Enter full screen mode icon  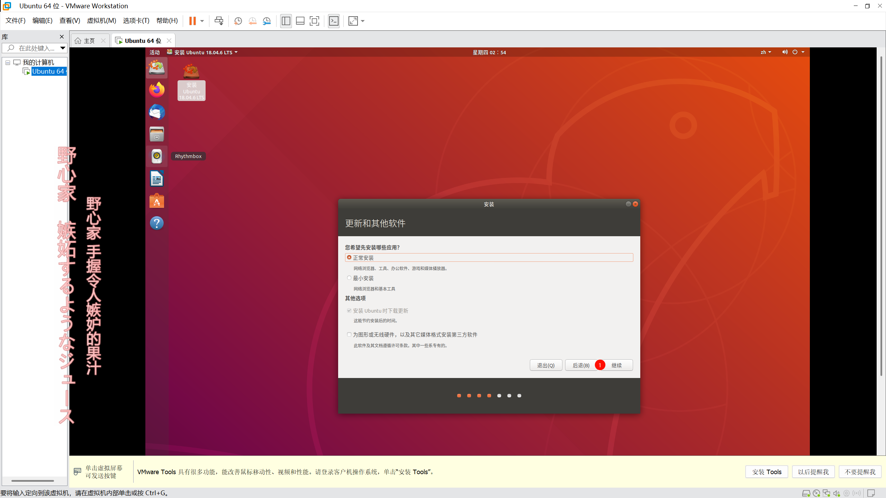point(314,21)
